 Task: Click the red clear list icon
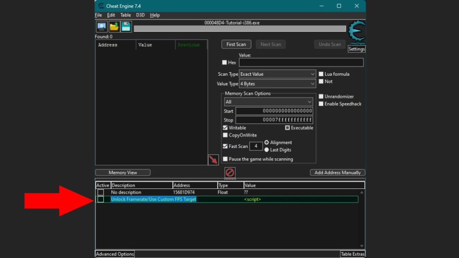[x=230, y=172]
